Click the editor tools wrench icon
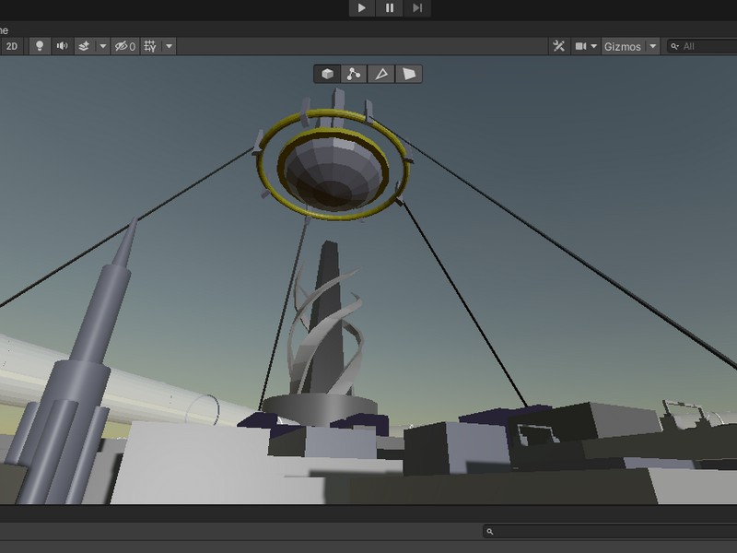737x553 pixels. (558, 45)
